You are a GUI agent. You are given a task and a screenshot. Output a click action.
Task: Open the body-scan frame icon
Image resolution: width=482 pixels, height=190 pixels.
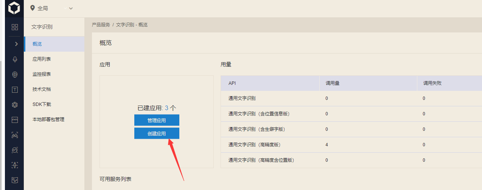click(15, 165)
